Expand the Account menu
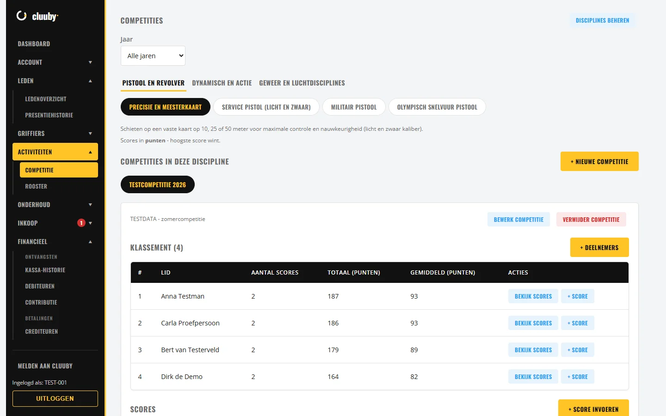The image size is (666, 416). click(55, 62)
